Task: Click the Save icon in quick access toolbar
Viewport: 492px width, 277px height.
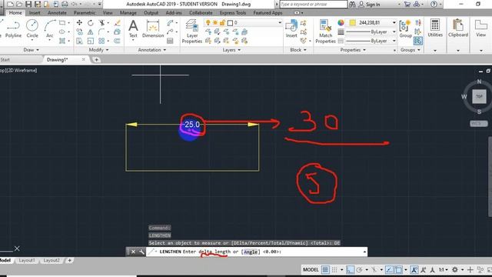Action: point(28,4)
